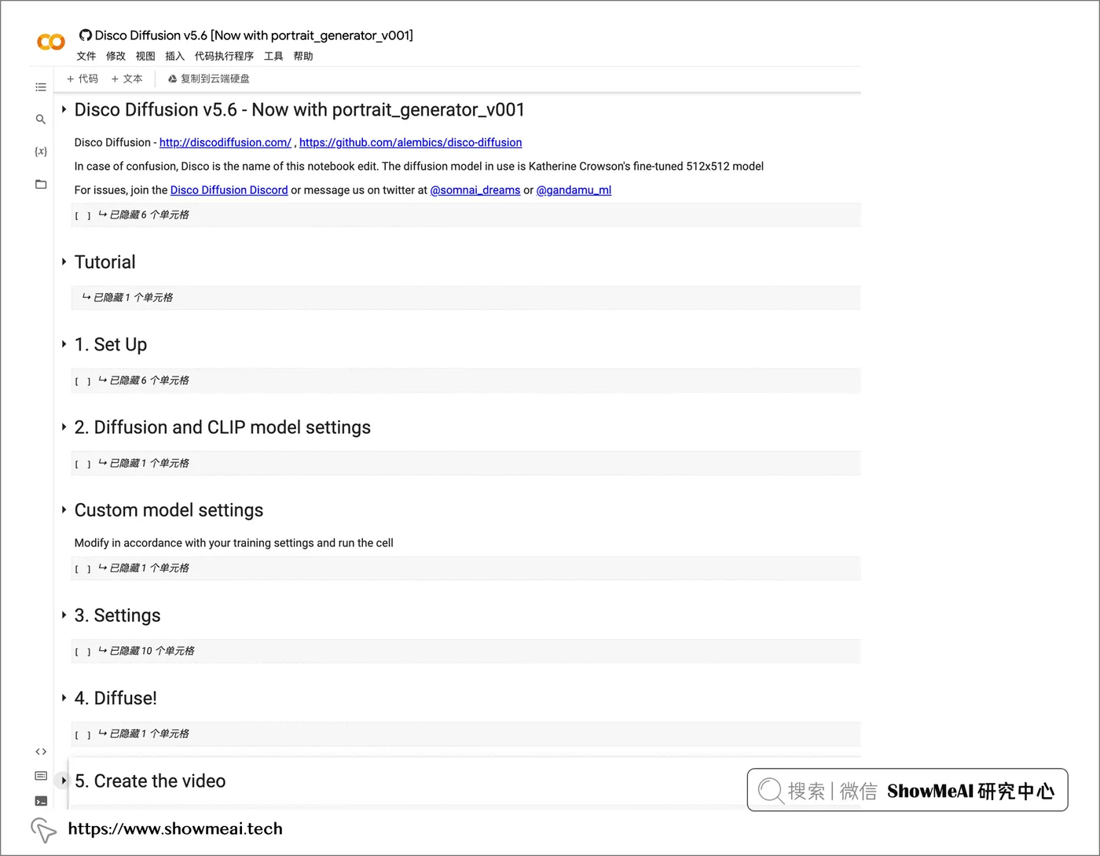Open the Disco Diffusion Discord link
The height and width of the screenshot is (856, 1100).
pos(229,190)
